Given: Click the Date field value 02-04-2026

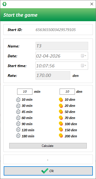Looking at the screenshot, I should tap(48, 56).
